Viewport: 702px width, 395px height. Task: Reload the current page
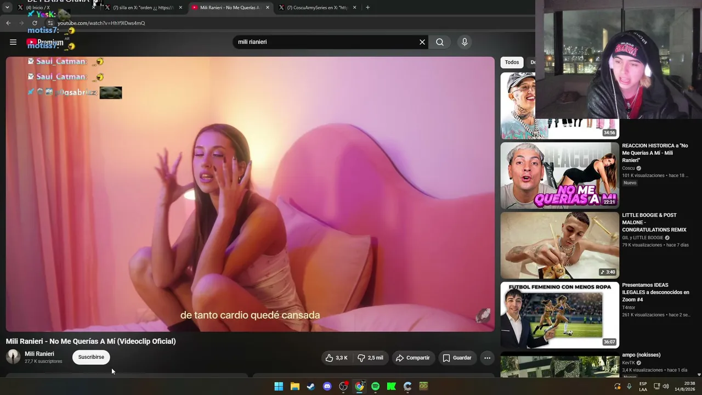pos(35,23)
